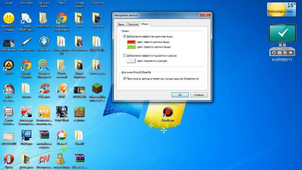
Task: Launch the Bandicam red record icon
Action: [168, 112]
